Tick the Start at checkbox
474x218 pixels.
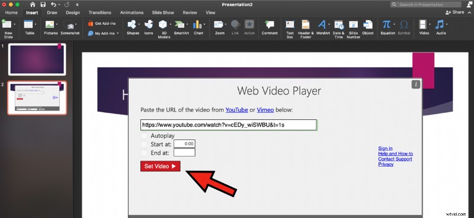point(144,144)
